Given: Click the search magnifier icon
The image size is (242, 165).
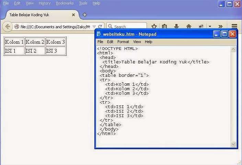Looking at the screenshot, I should pyautogui.click(x=110, y=26).
